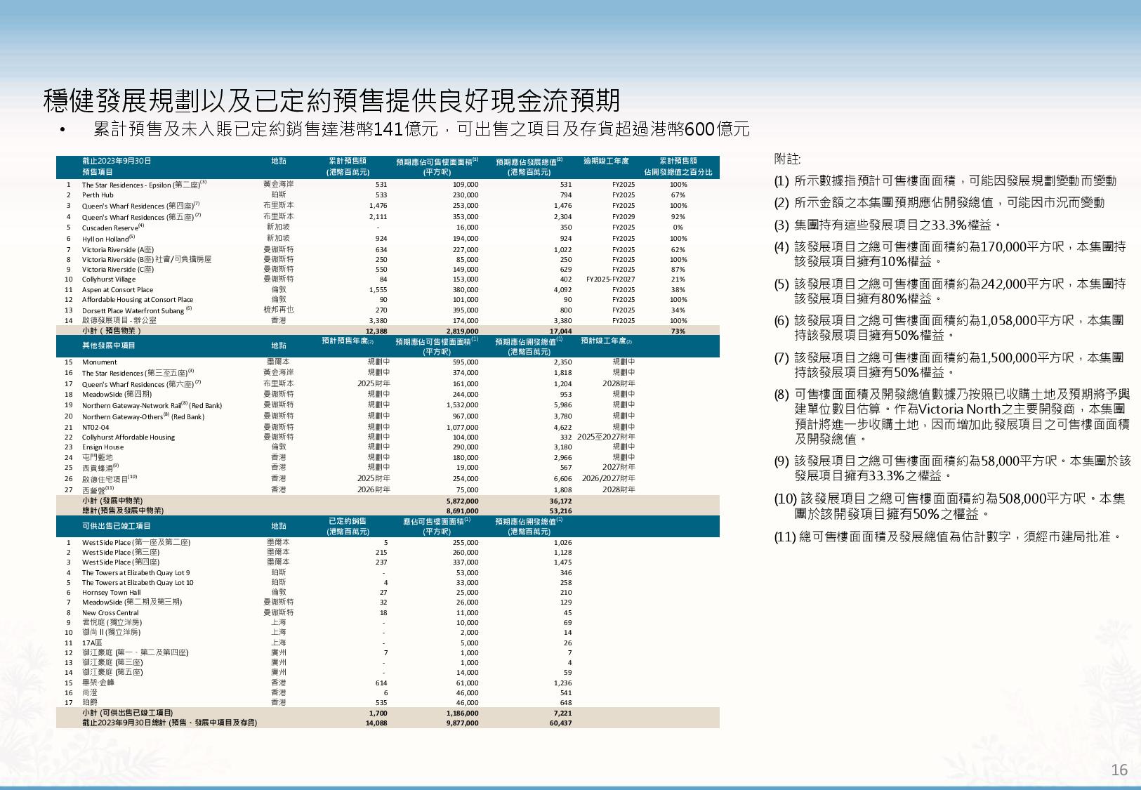Click the 屯門藍地 project name
Viewport: 1141px width, 790px height.
coord(97,457)
